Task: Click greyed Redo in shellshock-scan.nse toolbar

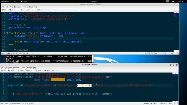Action: [56, 10]
